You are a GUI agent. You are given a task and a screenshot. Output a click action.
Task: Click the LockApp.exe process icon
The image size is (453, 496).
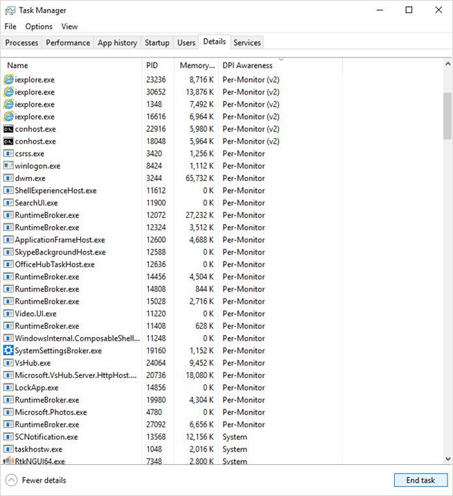tap(8, 388)
